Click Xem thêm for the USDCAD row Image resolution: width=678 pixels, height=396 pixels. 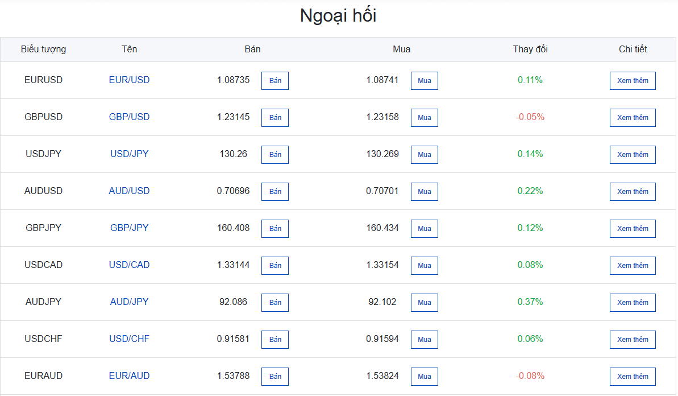pos(633,266)
